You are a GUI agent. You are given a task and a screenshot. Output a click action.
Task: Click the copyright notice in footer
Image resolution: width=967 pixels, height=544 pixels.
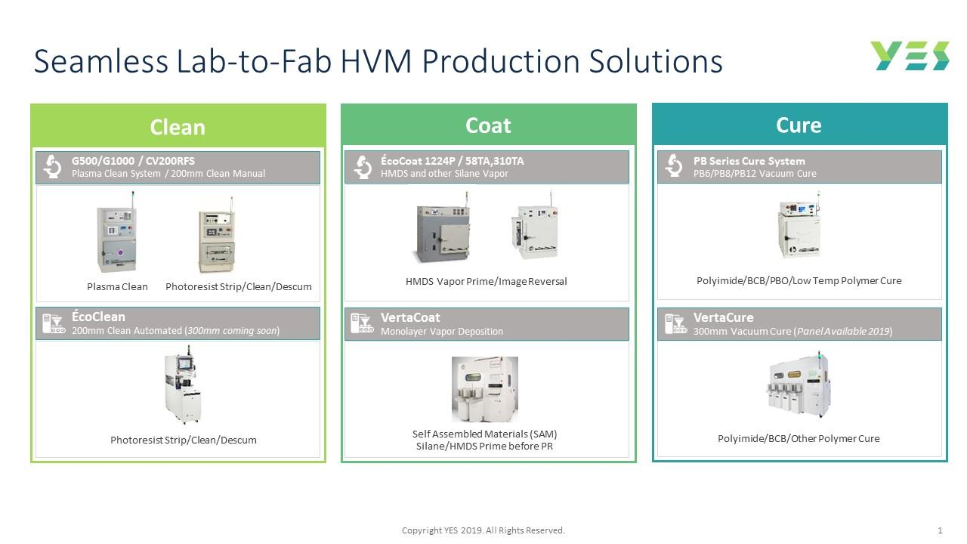[x=483, y=530]
